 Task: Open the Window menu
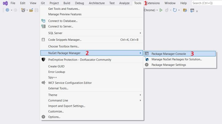170,3
